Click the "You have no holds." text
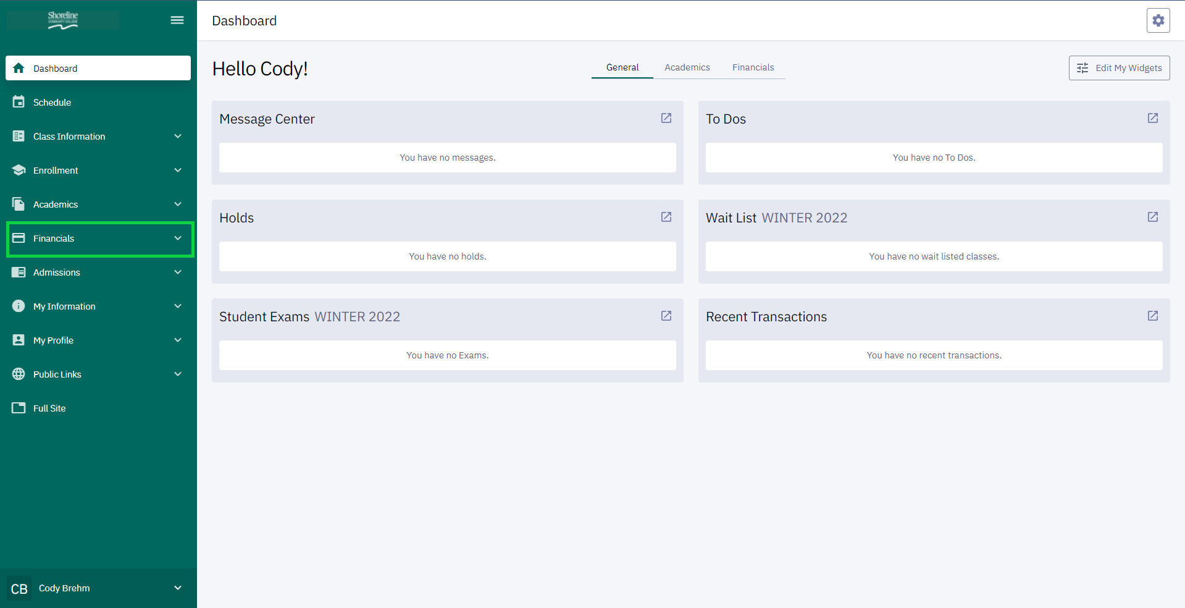 tap(448, 256)
